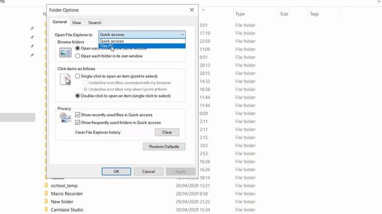This screenshot has height=214, width=382.
Task: Close the Folder Options dialog
Action: pyautogui.click(x=192, y=10)
